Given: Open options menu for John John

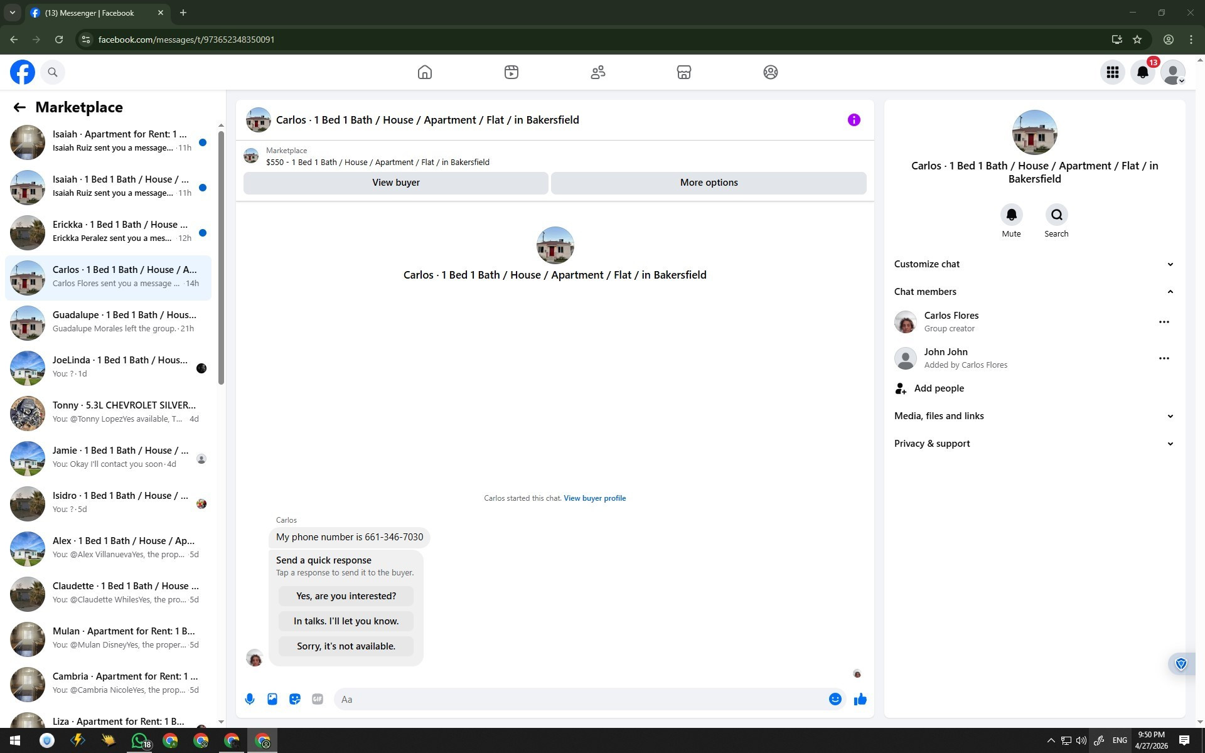Looking at the screenshot, I should tap(1164, 358).
